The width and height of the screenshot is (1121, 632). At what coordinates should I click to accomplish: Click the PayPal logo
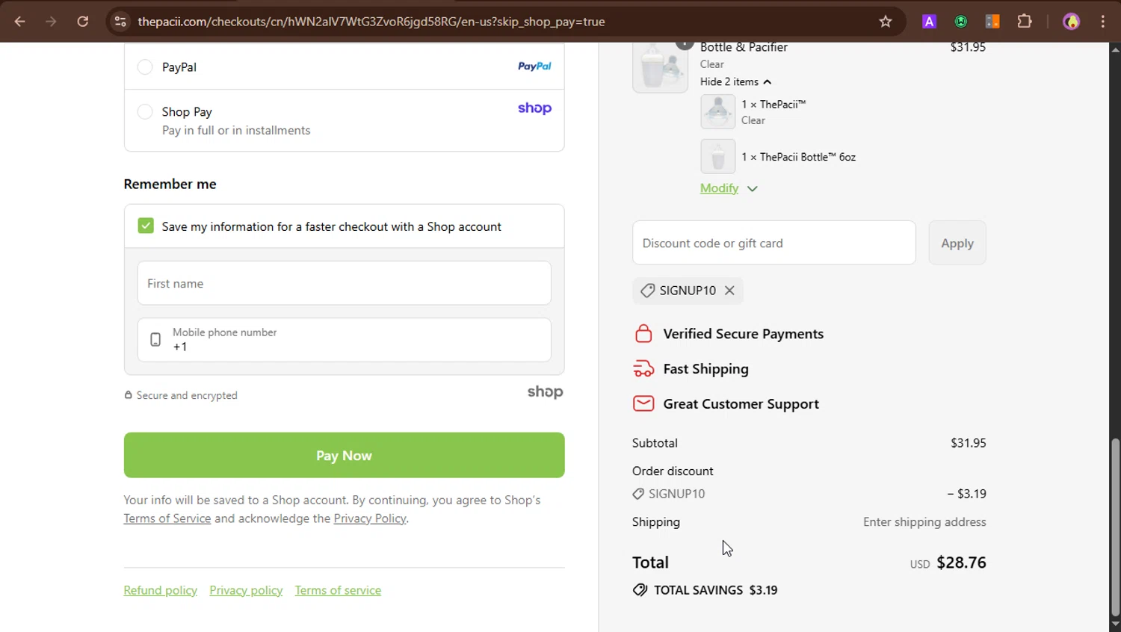point(534,66)
